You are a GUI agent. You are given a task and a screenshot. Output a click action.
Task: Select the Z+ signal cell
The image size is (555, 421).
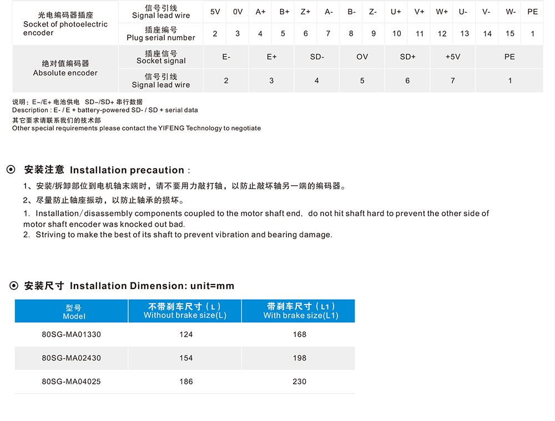(305, 12)
